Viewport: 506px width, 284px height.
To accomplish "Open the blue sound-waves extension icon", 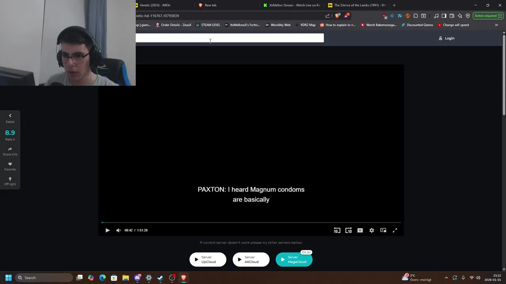I will pyautogui.click(x=392, y=16).
